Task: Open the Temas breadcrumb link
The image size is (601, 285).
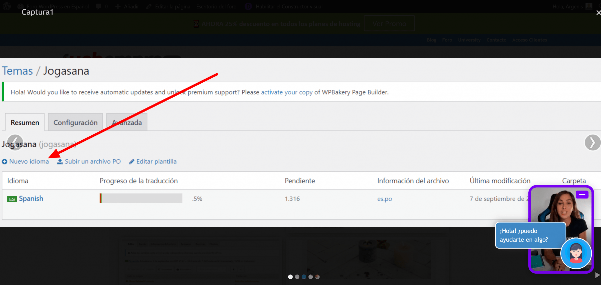Action: pos(17,71)
